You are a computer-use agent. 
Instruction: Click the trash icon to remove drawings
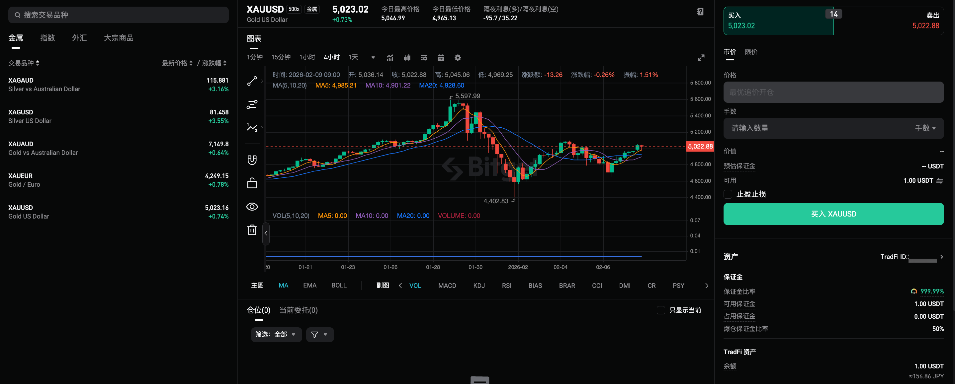pyautogui.click(x=252, y=230)
